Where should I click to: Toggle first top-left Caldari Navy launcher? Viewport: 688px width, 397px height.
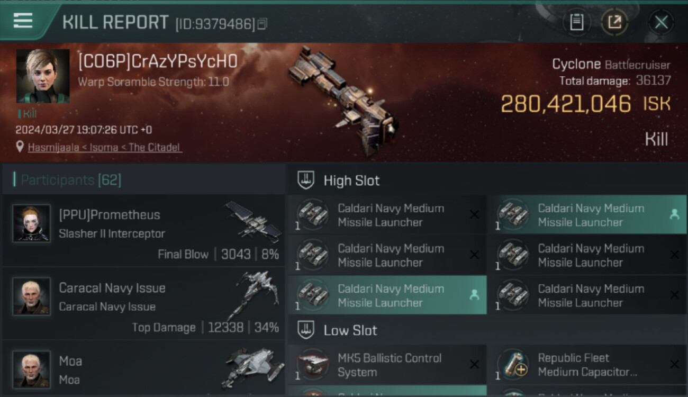[x=387, y=215]
